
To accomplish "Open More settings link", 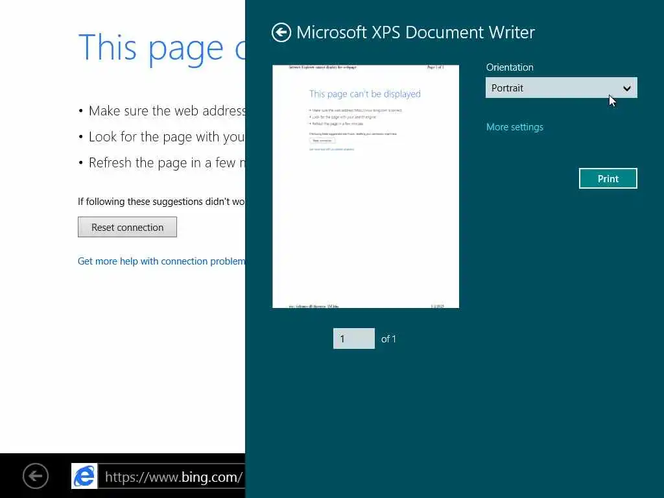I will click(x=514, y=127).
